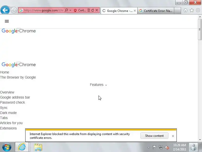The height and width of the screenshot is (152, 202).
Task: Open the Overview link
Action: [7, 92]
